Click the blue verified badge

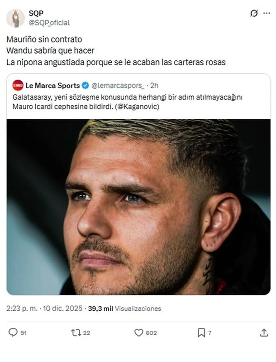tap(86, 85)
